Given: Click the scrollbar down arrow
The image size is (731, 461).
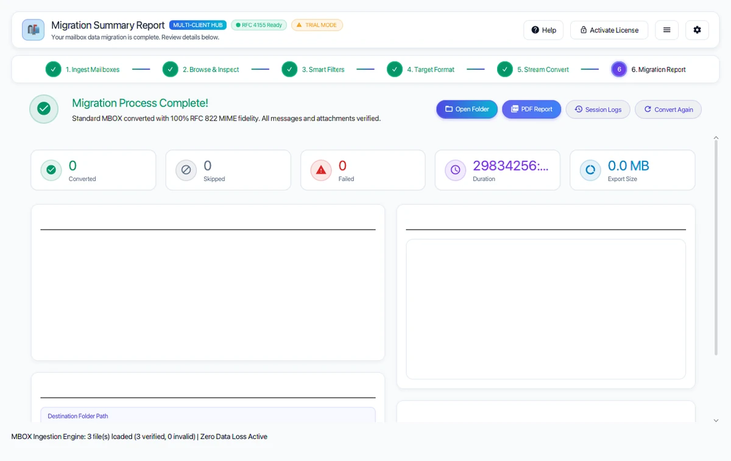Looking at the screenshot, I should point(716,420).
